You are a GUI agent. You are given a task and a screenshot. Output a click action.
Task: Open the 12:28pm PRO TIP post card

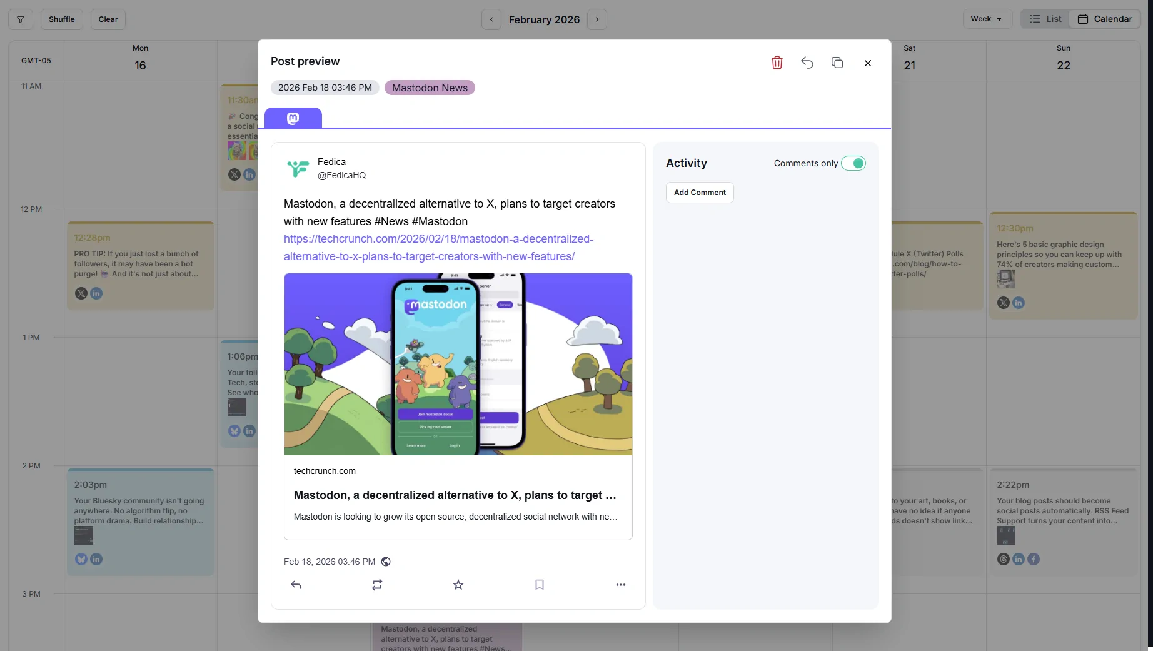point(141,266)
